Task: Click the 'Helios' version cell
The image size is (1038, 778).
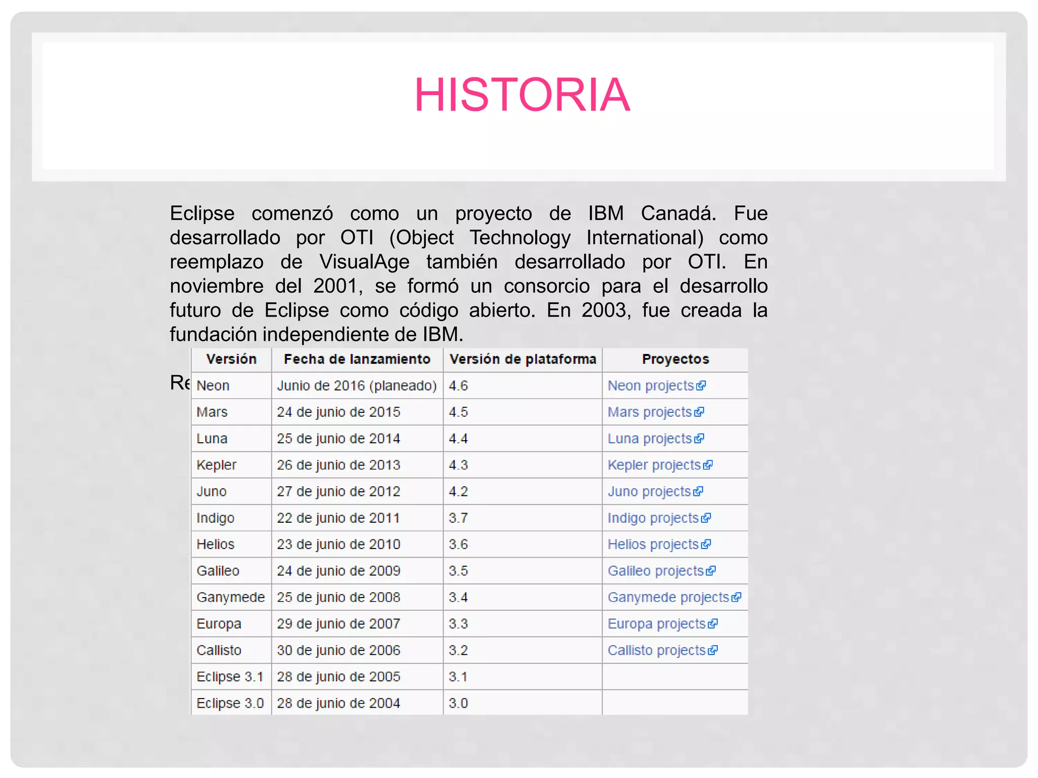Action: pyautogui.click(x=231, y=544)
